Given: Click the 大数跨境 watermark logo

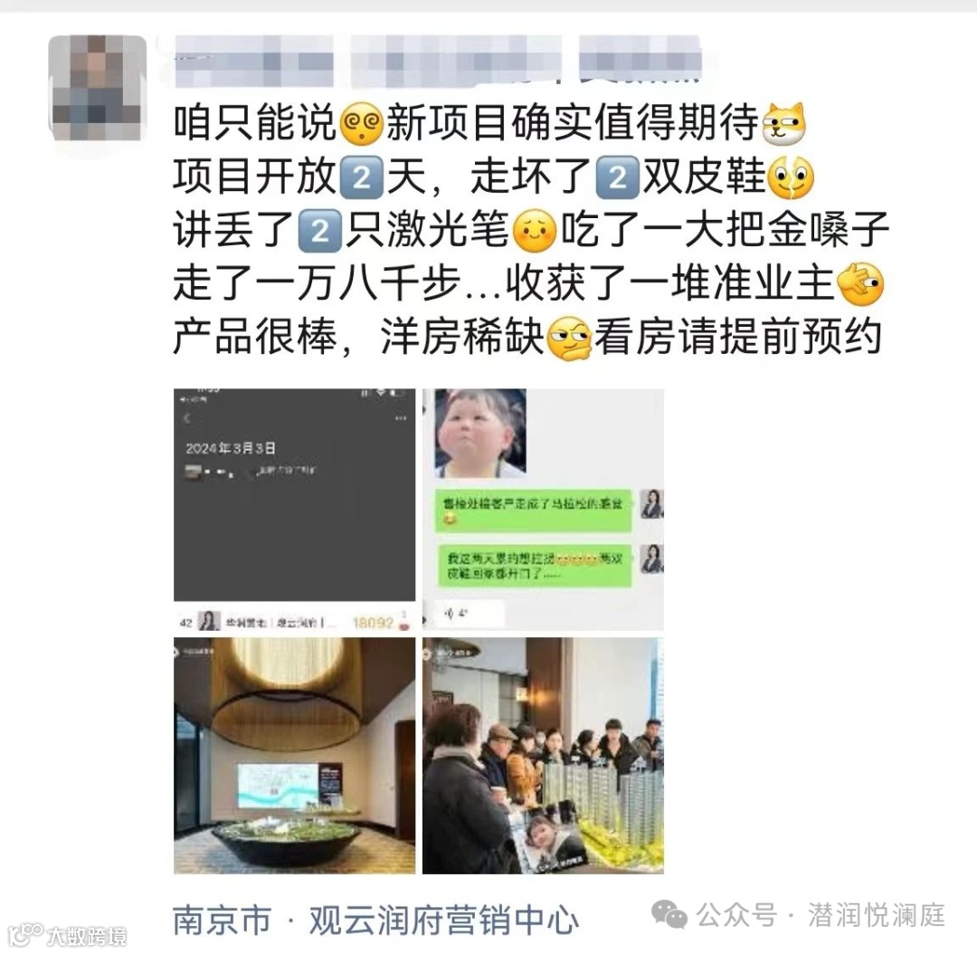Looking at the screenshot, I should pos(70,935).
